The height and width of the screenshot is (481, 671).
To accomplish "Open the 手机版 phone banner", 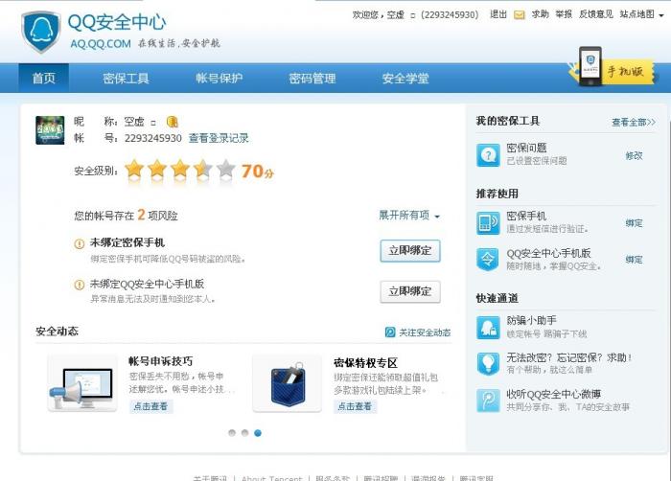I will tap(612, 68).
